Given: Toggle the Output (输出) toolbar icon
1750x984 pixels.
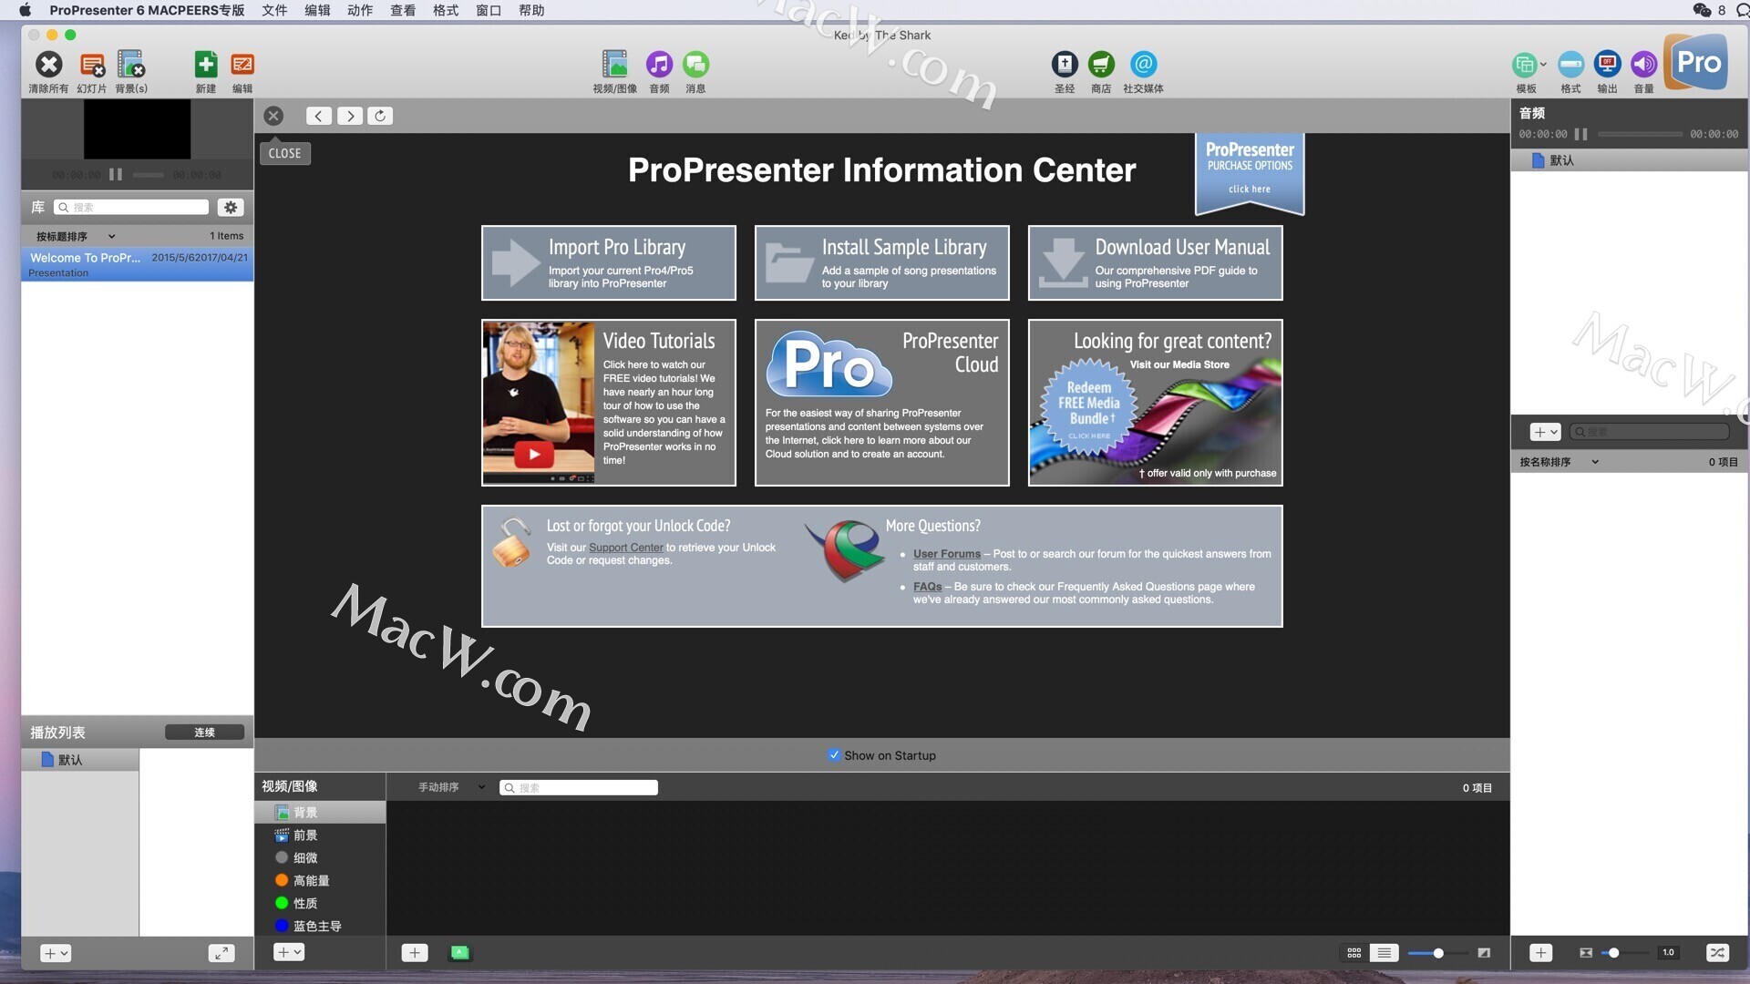Looking at the screenshot, I should pyautogui.click(x=1607, y=65).
